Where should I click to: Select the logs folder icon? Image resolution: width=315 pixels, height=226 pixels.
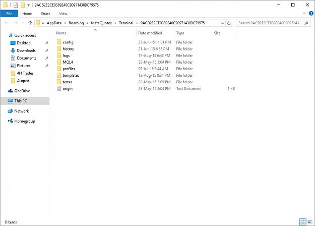click(x=59, y=55)
